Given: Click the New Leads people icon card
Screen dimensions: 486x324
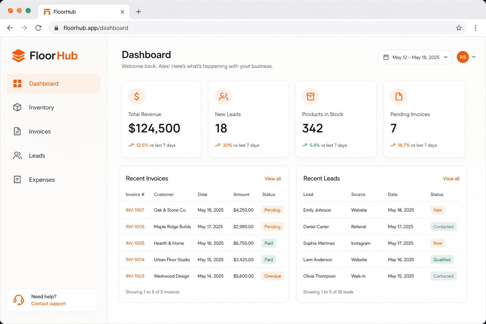Looking at the screenshot, I should [223, 96].
